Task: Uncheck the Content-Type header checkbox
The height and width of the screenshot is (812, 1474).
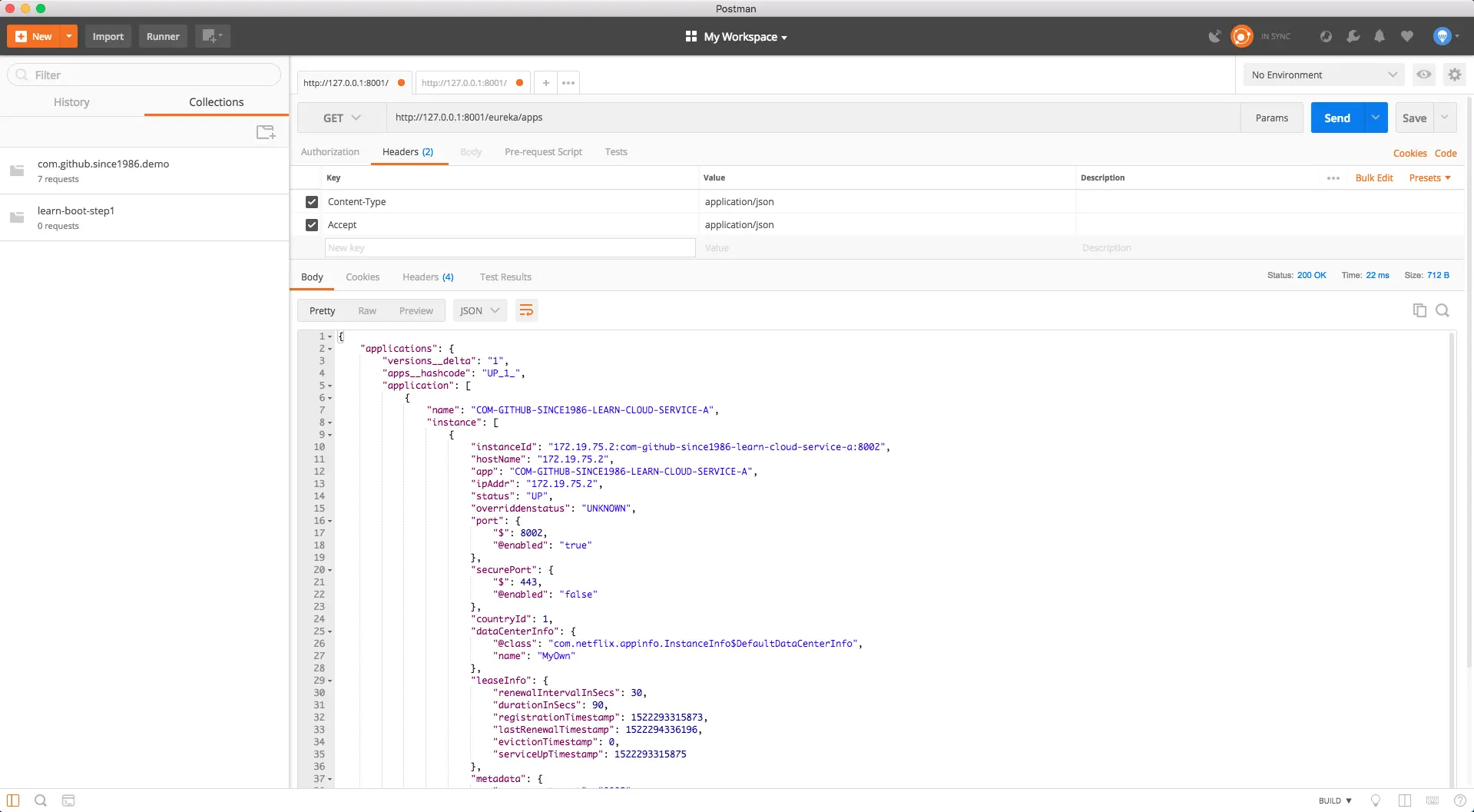Action: tap(312, 202)
